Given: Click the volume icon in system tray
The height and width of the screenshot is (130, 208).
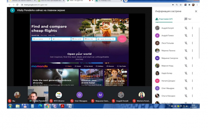Looking at the screenshot, I should pos(187,106).
